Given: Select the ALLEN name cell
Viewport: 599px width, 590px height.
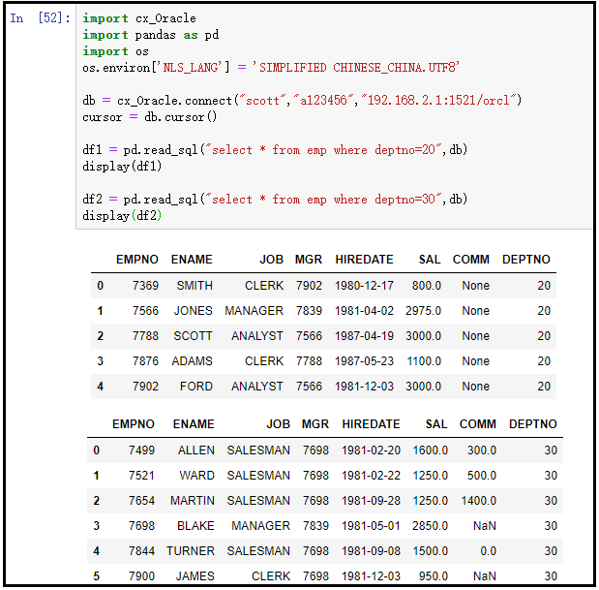Looking at the screenshot, I should click(196, 450).
